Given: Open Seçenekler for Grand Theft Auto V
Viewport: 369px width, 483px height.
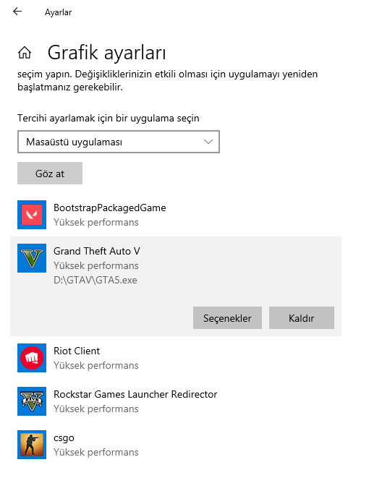Looking at the screenshot, I should pos(227,318).
